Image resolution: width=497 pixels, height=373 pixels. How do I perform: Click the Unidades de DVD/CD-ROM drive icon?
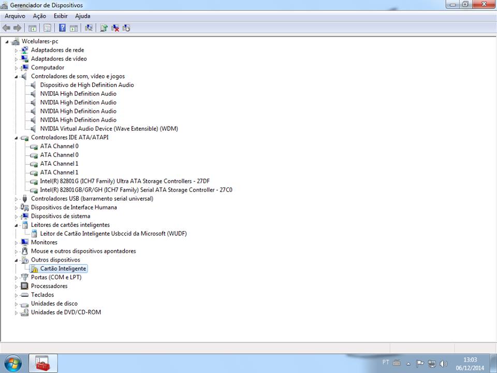[24, 312]
